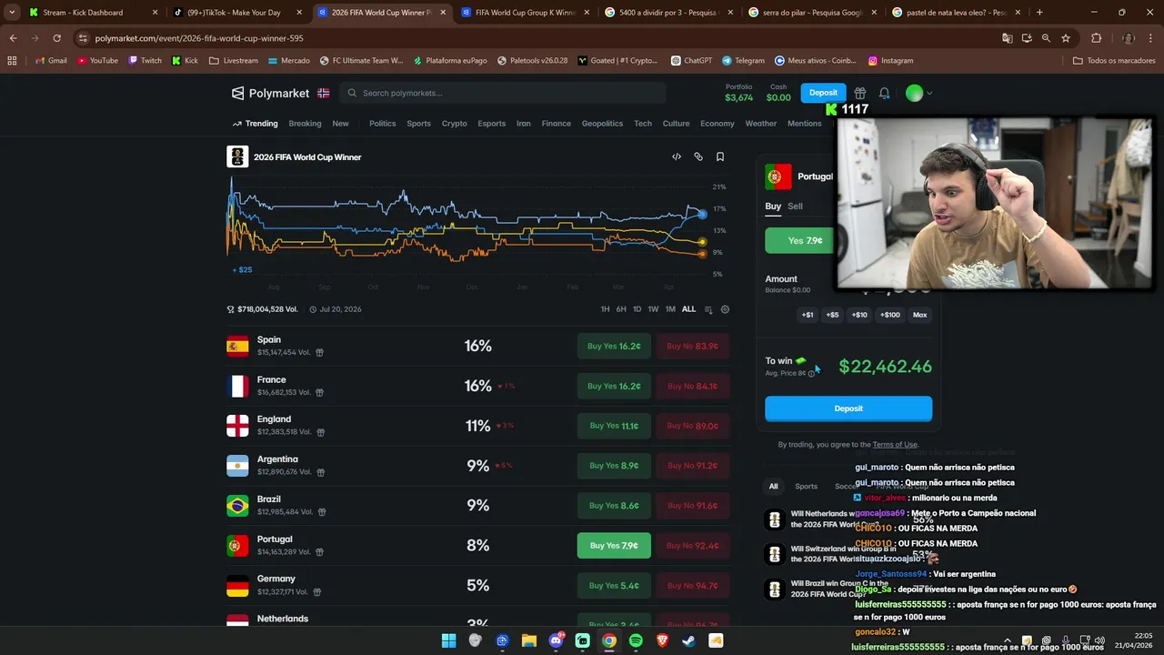Click gift icon under Portugal volume

tap(319, 552)
